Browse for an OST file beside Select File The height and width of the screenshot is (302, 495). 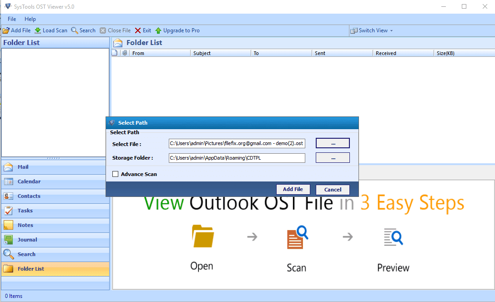click(333, 143)
